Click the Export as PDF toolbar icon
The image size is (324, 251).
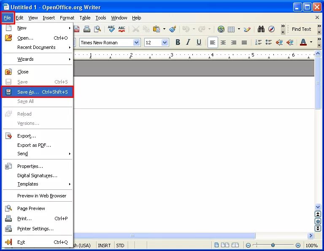click(x=76, y=29)
